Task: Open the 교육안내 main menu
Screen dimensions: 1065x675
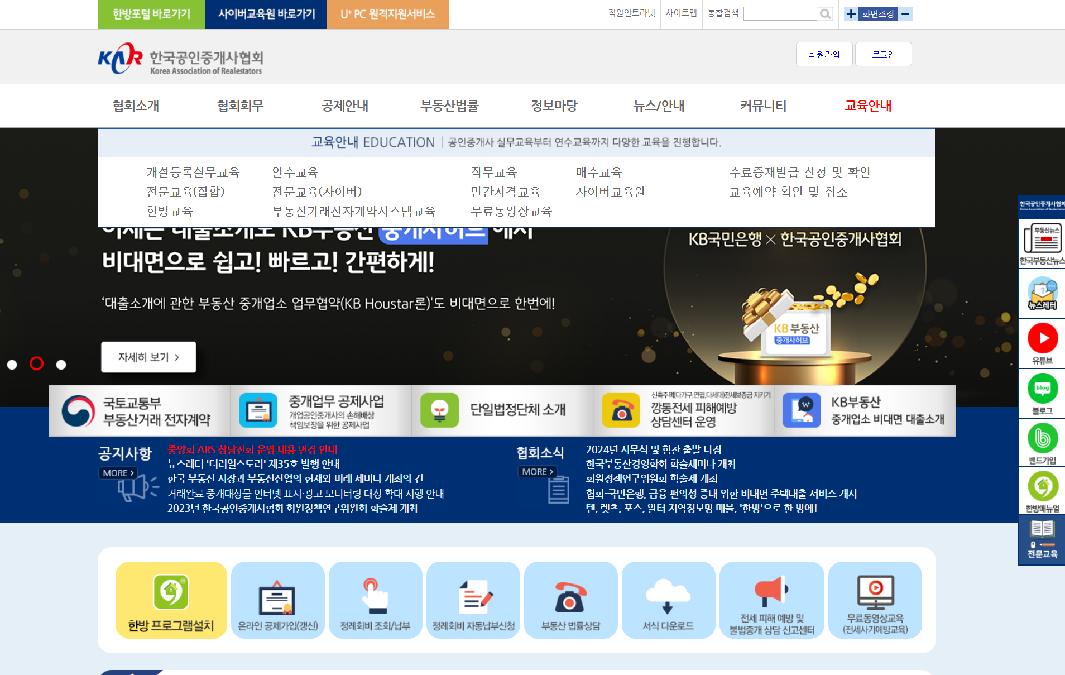Action: pos(868,106)
